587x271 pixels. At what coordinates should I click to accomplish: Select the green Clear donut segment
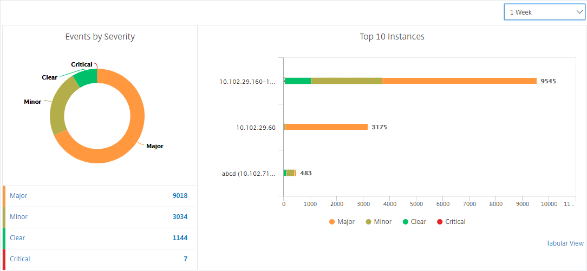point(87,77)
